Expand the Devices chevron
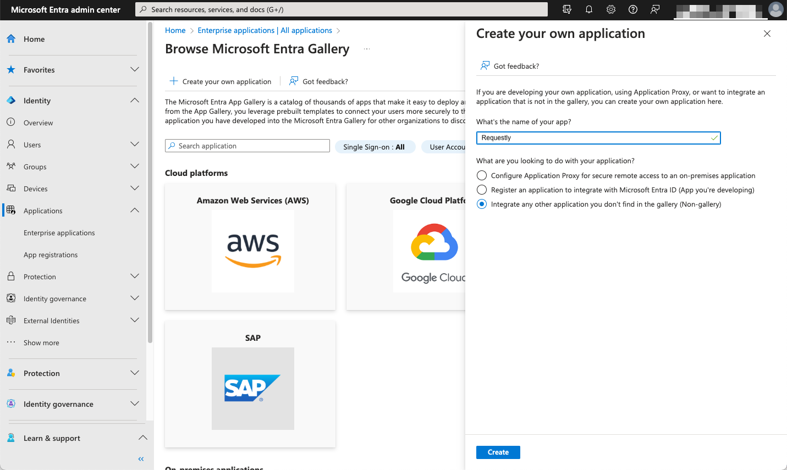The image size is (787, 470). (x=135, y=188)
